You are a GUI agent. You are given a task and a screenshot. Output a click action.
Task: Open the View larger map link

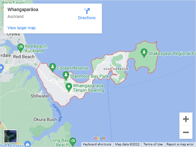pyautogui.click(x=21, y=28)
